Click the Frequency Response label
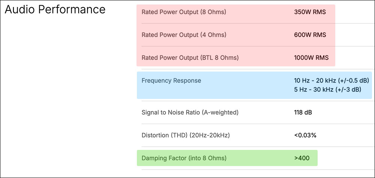 click(171, 81)
